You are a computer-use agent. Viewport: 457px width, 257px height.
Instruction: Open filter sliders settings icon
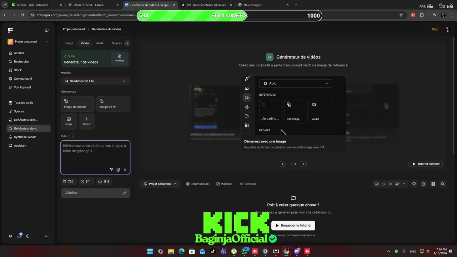(x=424, y=184)
